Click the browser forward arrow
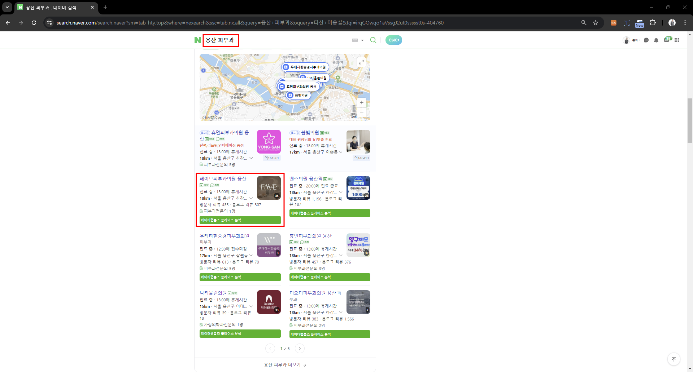 click(x=21, y=23)
